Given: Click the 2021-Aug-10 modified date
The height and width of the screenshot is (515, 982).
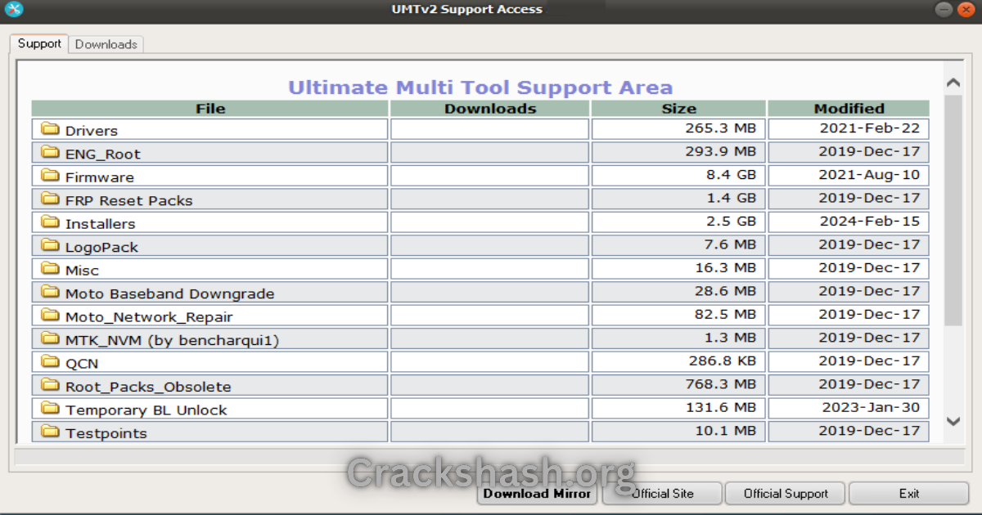Looking at the screenshot, I should (x=869, y=175).
